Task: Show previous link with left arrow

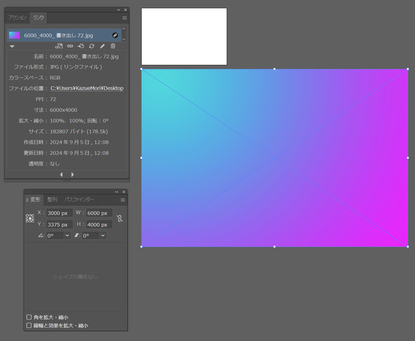Action: (x=61, y=175)
